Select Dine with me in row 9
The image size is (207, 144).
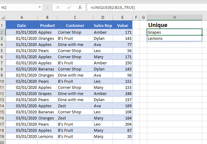click(x=75, y=75)
